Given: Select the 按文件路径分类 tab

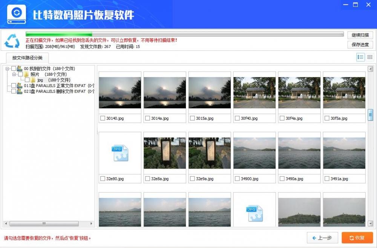Looking at the screenshot, I should pyautogui.click(x=26, y=58).
